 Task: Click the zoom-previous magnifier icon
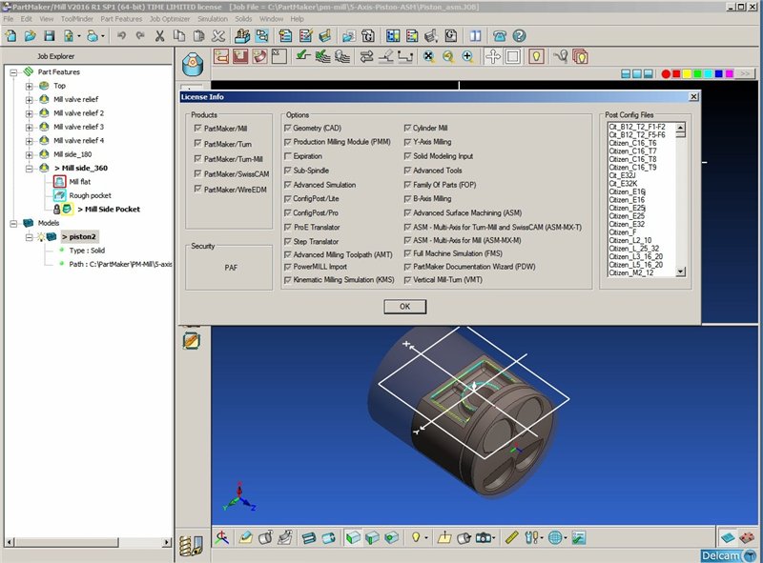[x=448, y=57]
